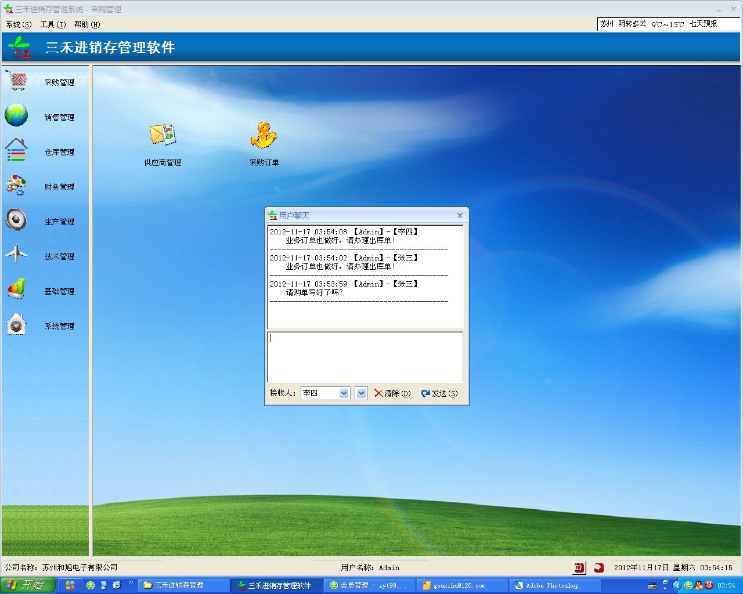Click in the chat message input box
Screen dimensions: 743x594
[x=365, y=357]
